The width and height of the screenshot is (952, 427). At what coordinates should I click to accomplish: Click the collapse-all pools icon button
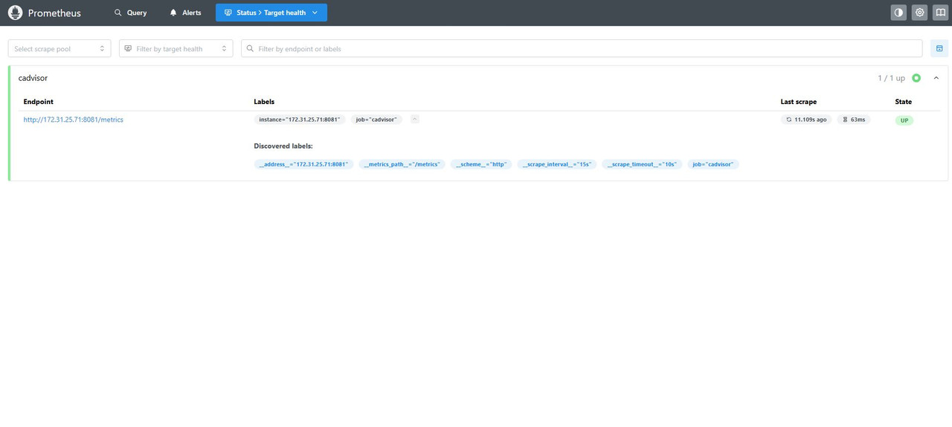tap(939, 48)
